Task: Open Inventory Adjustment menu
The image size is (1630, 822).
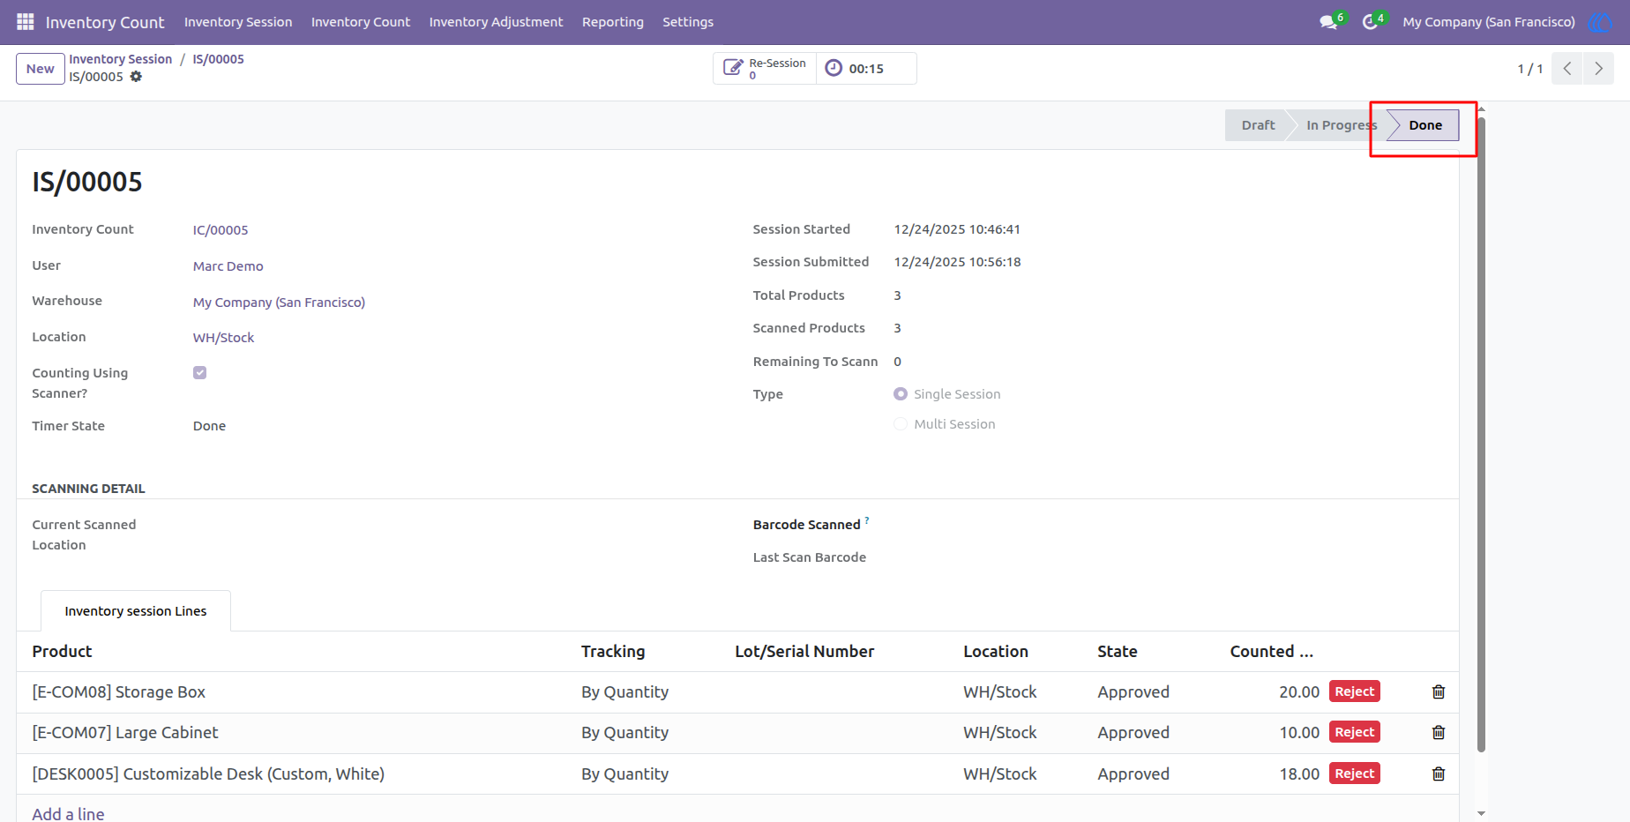Action: (x=496, y=22)
